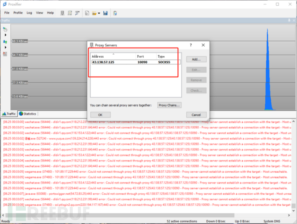297x224 pixels.
Task: Select log line for ssl.ptlogin2.qq.com
Action: (147, 205)
